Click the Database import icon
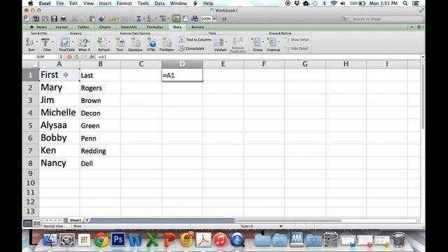 click(135, 42)
